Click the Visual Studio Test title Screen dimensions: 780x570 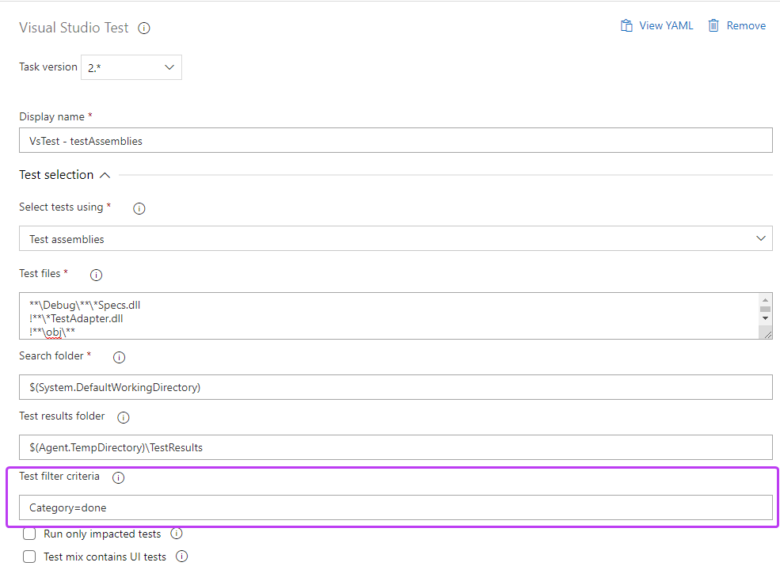pos(74,28)
